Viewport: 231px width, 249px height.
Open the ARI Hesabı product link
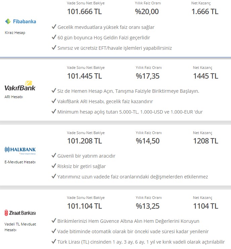(x=14, y=97)
